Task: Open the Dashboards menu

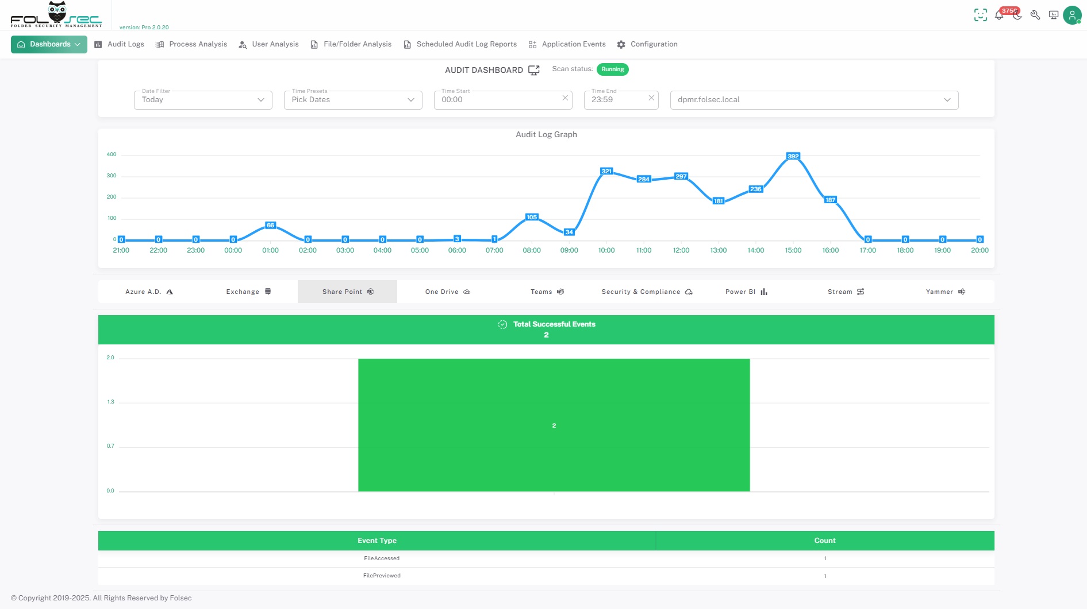Action: 49,44
